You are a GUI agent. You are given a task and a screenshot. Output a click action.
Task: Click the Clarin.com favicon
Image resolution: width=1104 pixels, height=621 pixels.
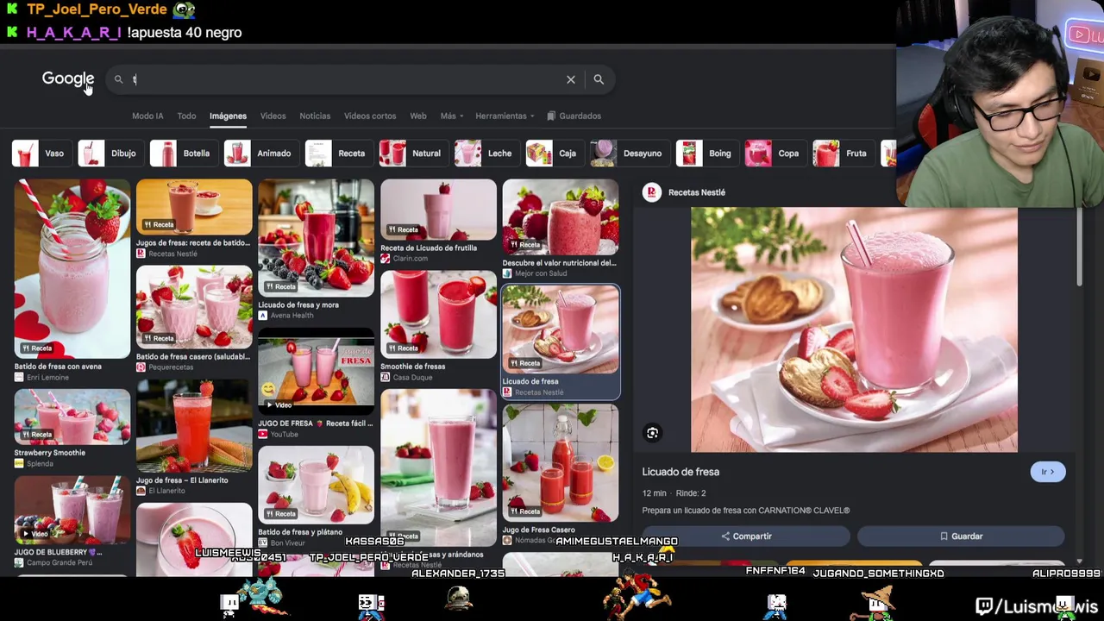(385, 259)
